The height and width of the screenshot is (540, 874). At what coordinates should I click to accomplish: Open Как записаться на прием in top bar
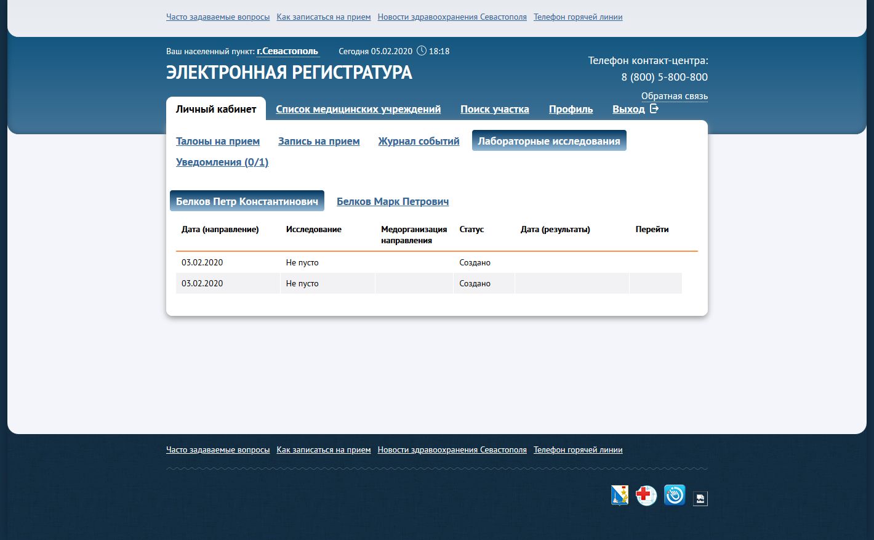point(324,17)
